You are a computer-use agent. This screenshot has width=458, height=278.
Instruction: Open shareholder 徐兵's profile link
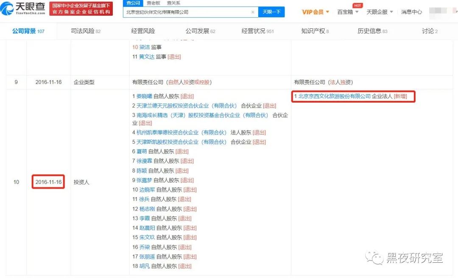pyautogui.click(x=144, y=199)
